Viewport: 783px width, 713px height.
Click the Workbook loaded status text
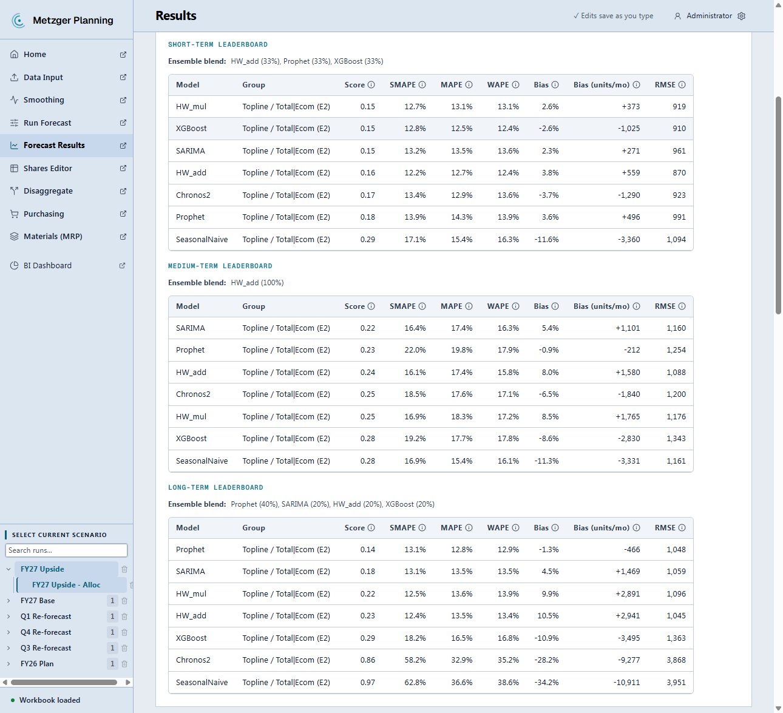pos(50,700)
